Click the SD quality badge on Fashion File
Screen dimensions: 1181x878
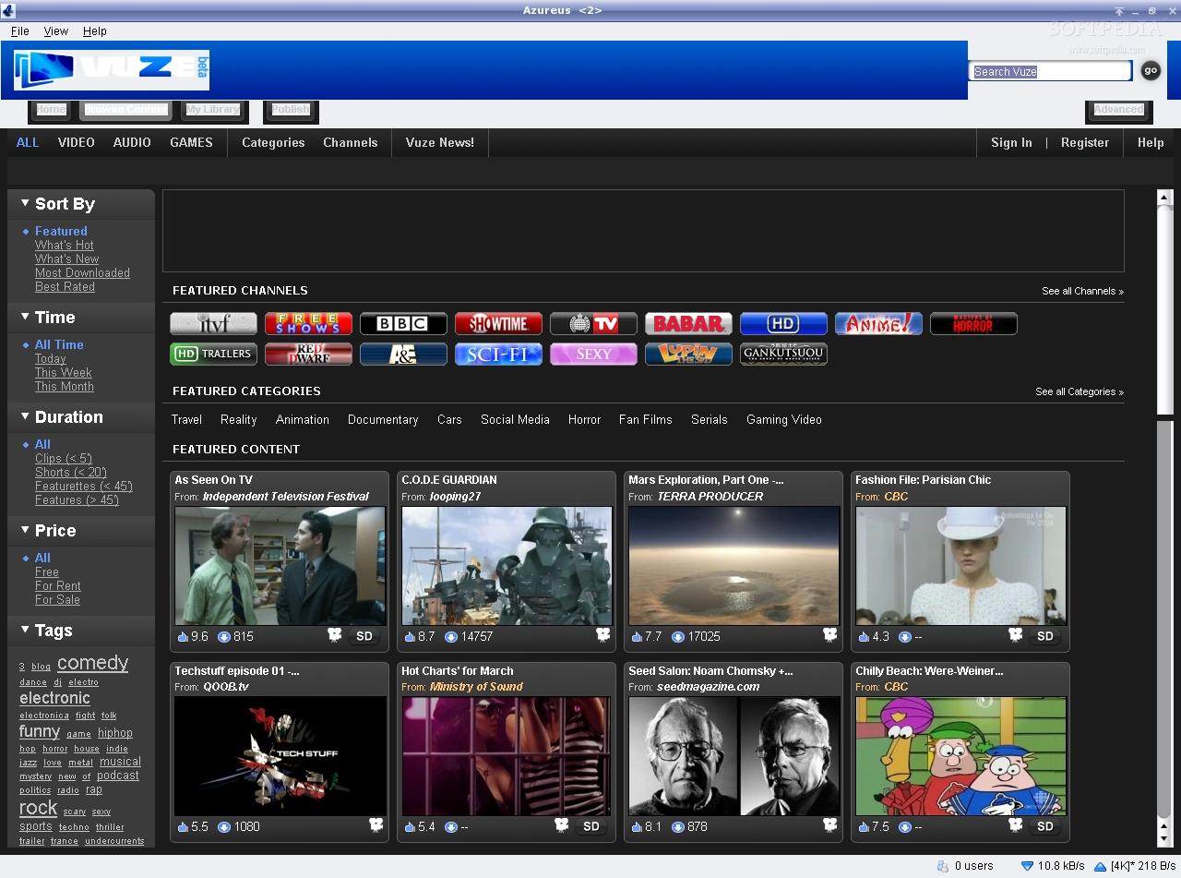pos(1045,636)
